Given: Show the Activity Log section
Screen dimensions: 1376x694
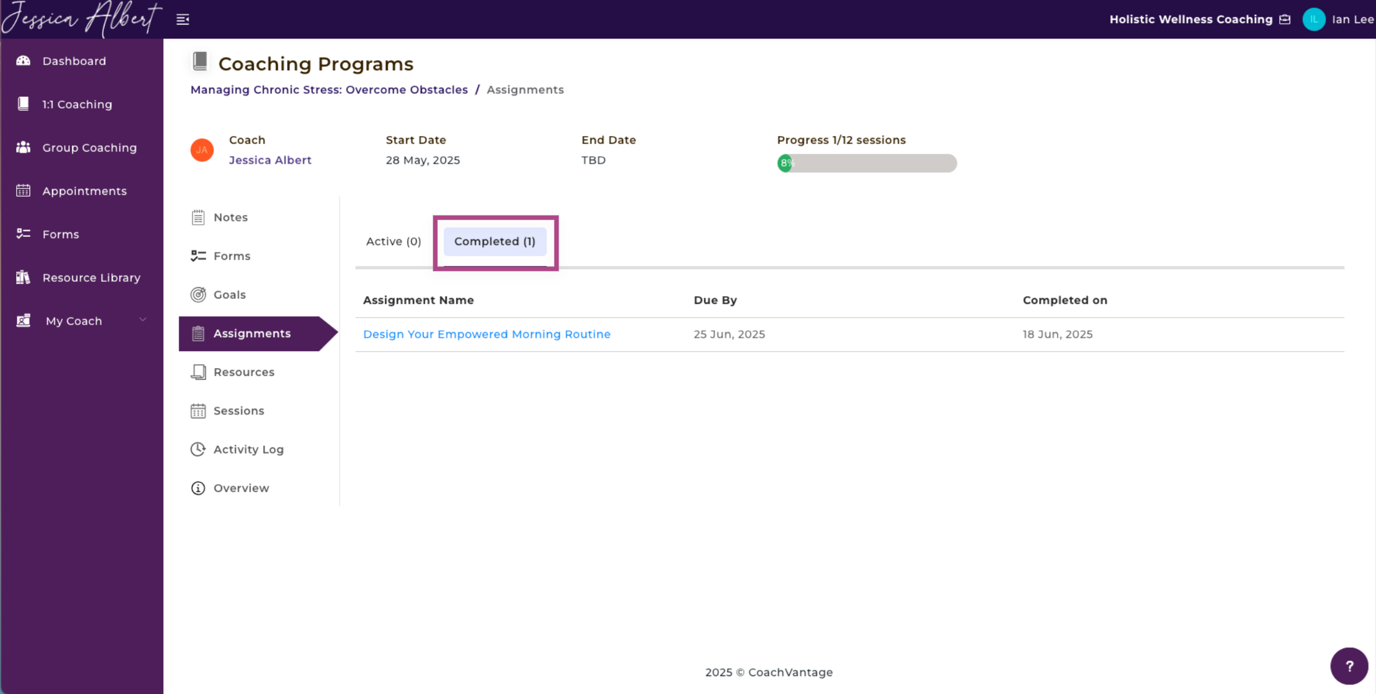Looking at the screenshot, I should [249, 449].
